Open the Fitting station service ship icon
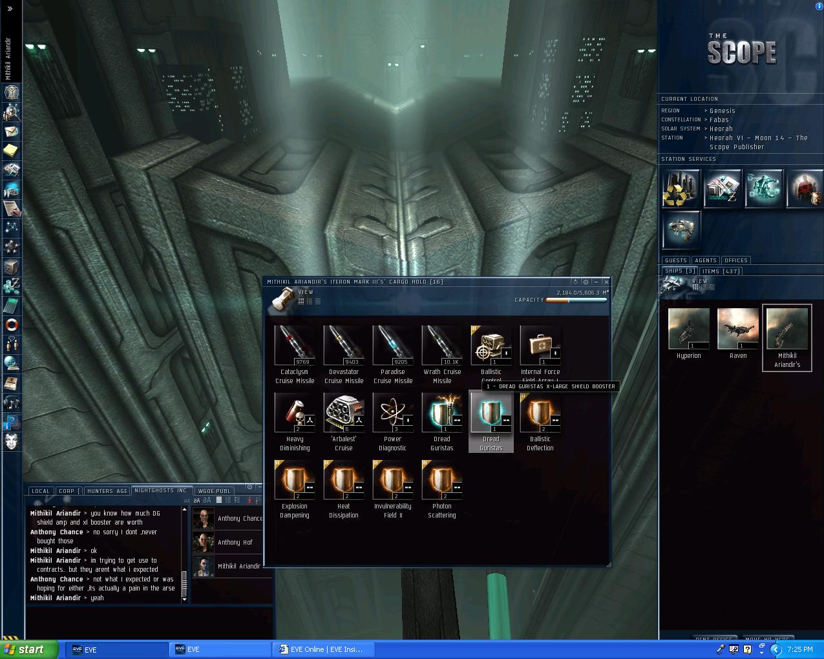The width and height of the screenshot is (824, 659). coord(681,229)
